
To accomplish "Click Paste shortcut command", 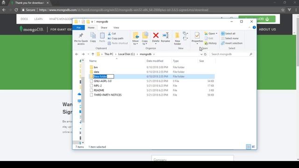I will click(118, 43).
